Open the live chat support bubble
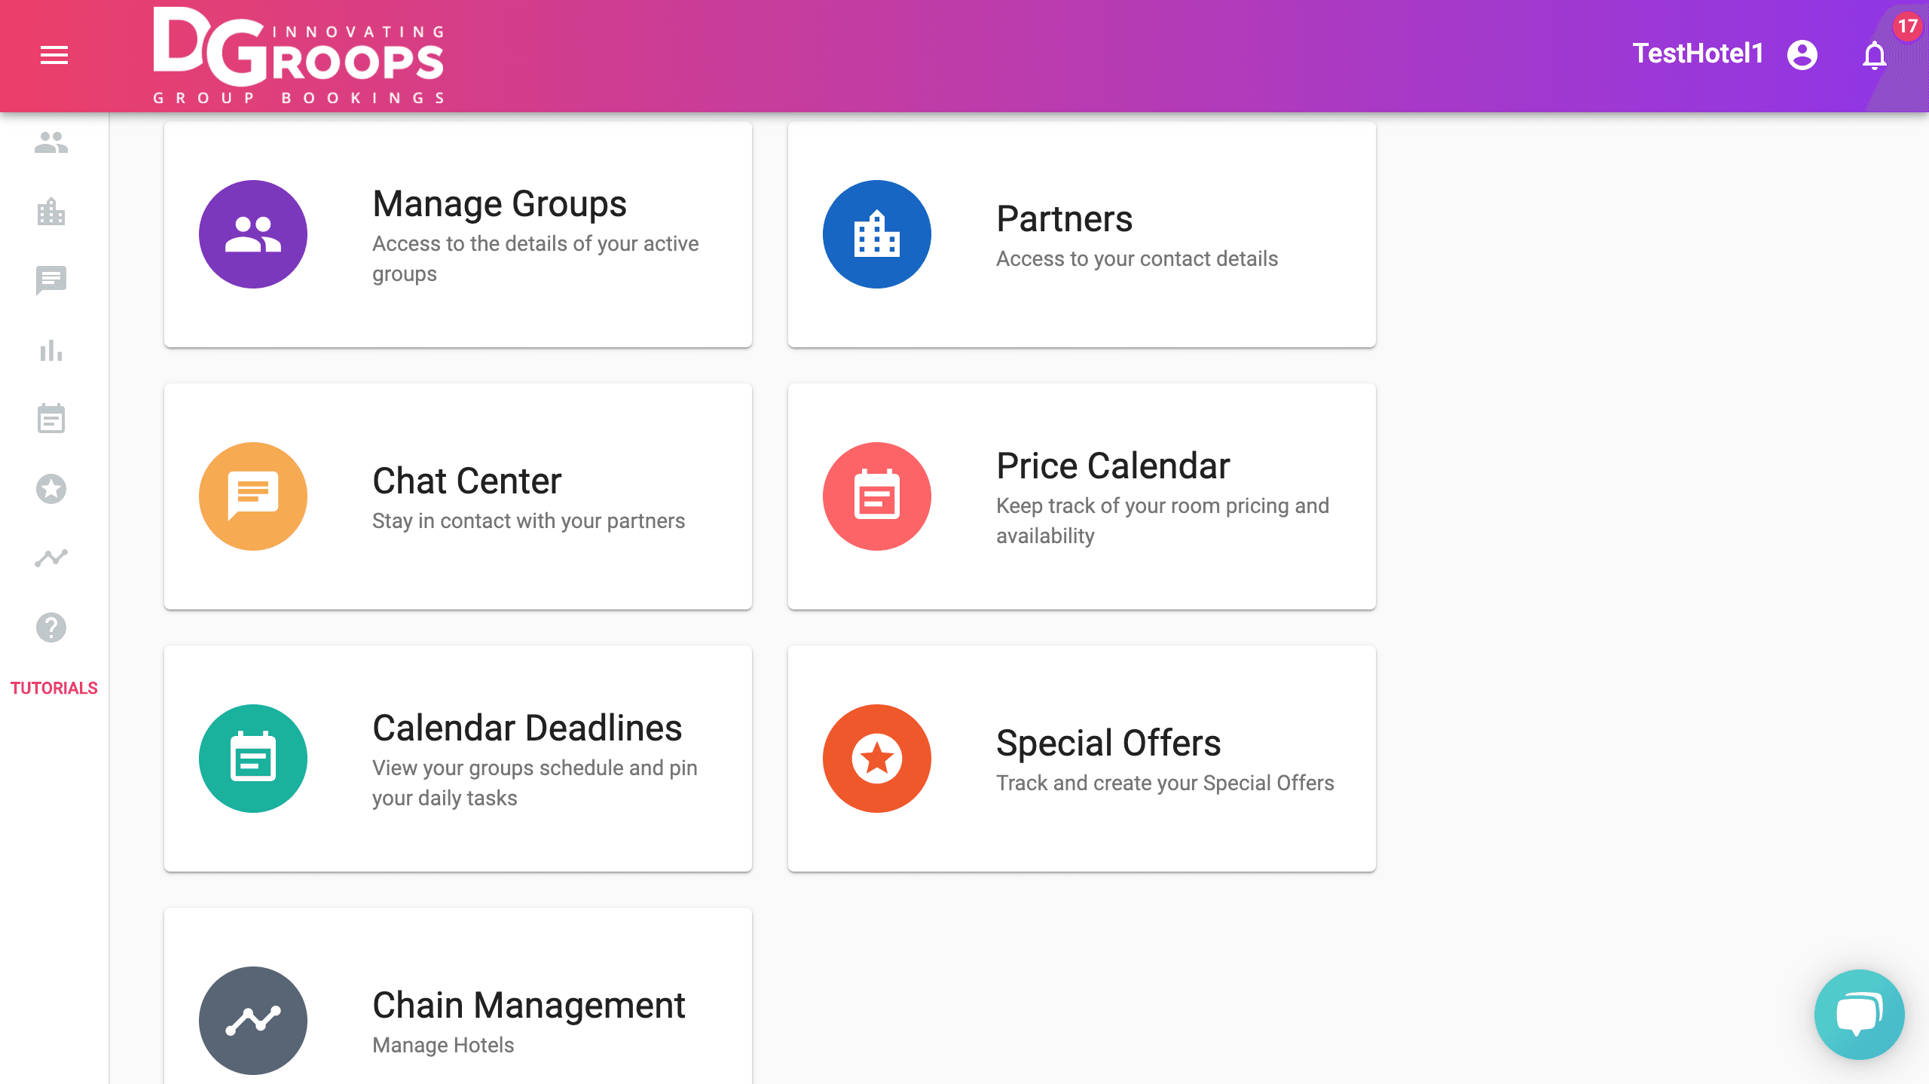Screen dimensions: 1929x1084 [1859, 1014]
